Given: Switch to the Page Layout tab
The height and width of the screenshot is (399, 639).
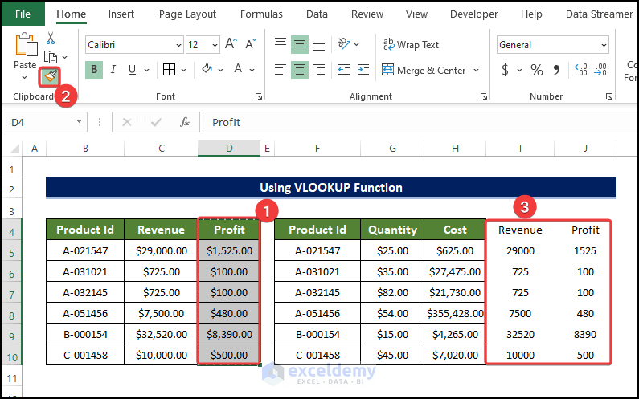Looking at the screenshot, I should point(187,14).
